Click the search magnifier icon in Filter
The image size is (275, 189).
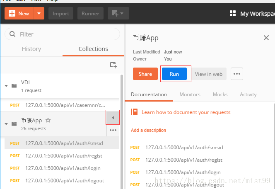pos(12,34)
